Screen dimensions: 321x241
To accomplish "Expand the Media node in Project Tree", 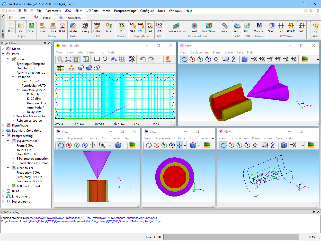I will coord(3,49).
